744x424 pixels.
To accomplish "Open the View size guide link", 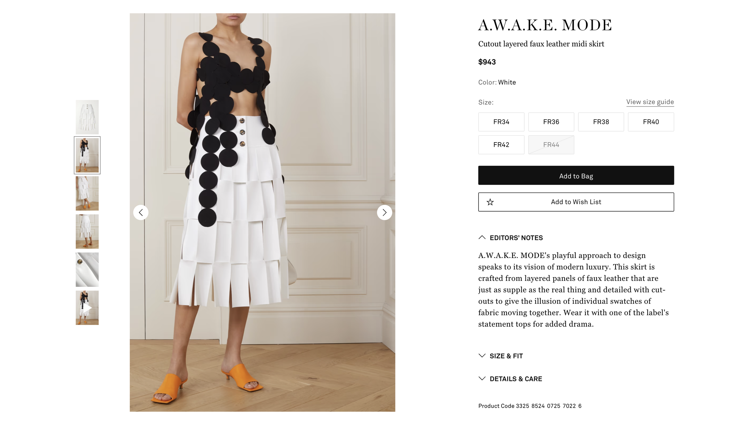I will [x=650, y=102].
